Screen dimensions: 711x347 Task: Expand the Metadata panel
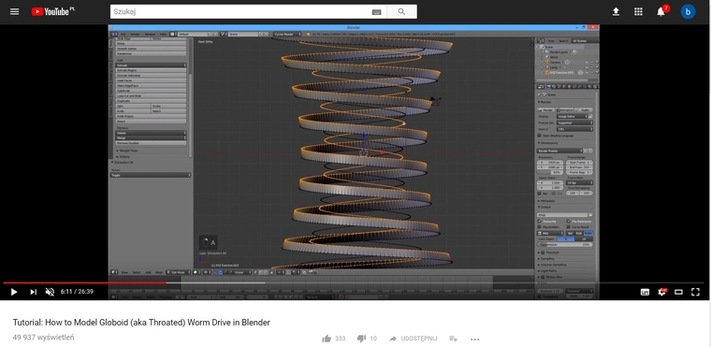[547, 201]
